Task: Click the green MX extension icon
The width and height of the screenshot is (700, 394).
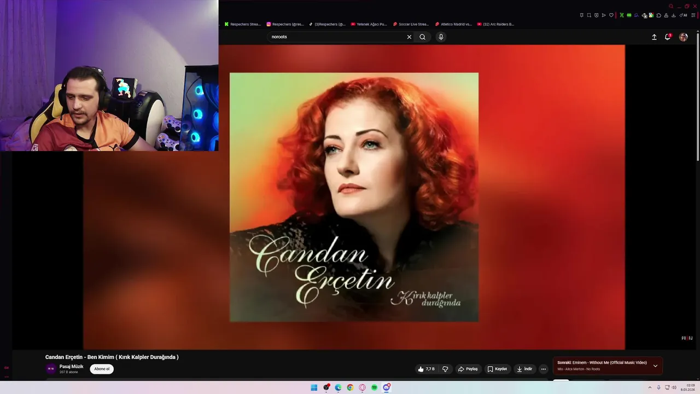Action: [629, 15]
